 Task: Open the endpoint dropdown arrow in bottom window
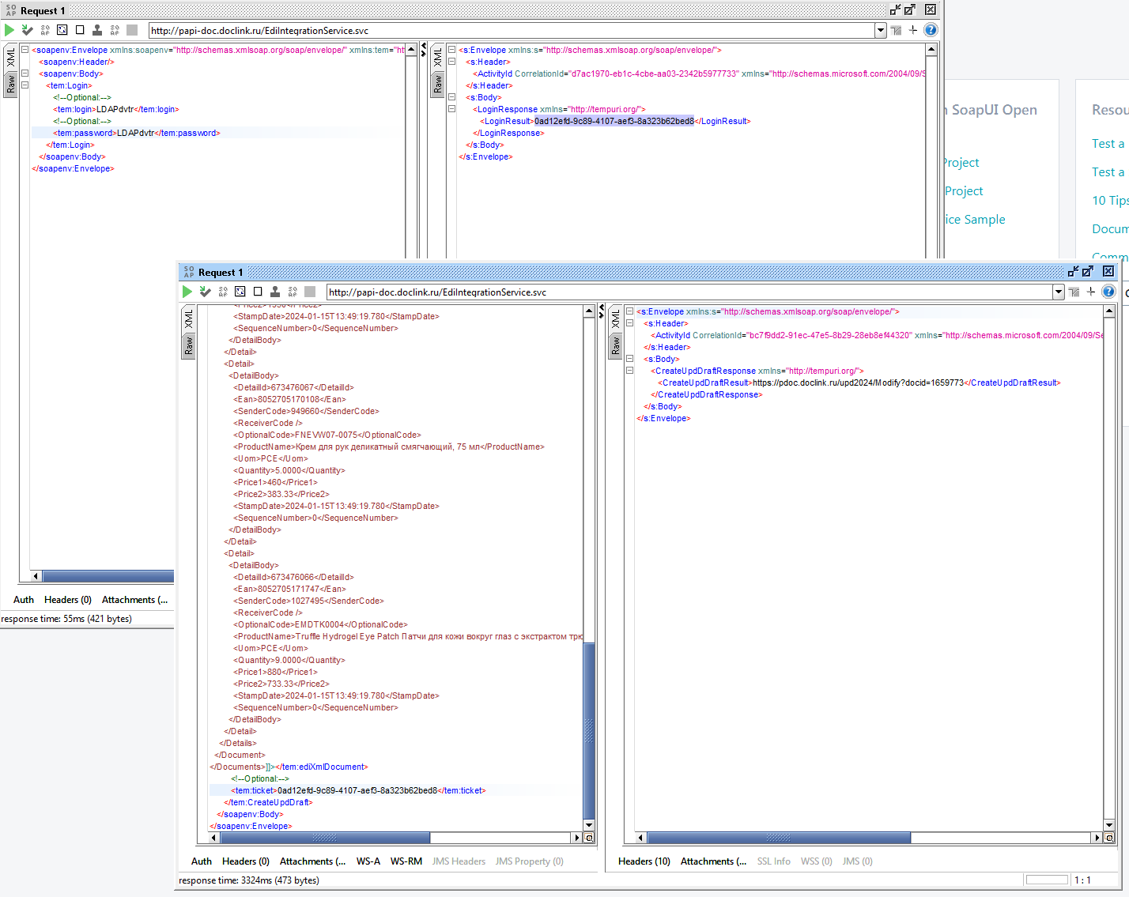pos(1058,292)
